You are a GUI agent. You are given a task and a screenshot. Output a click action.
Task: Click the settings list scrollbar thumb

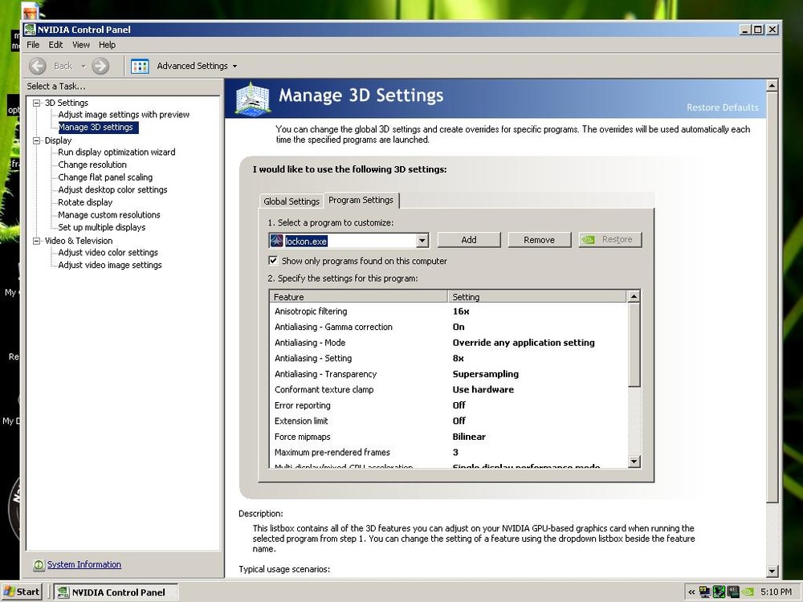[634, 345]
